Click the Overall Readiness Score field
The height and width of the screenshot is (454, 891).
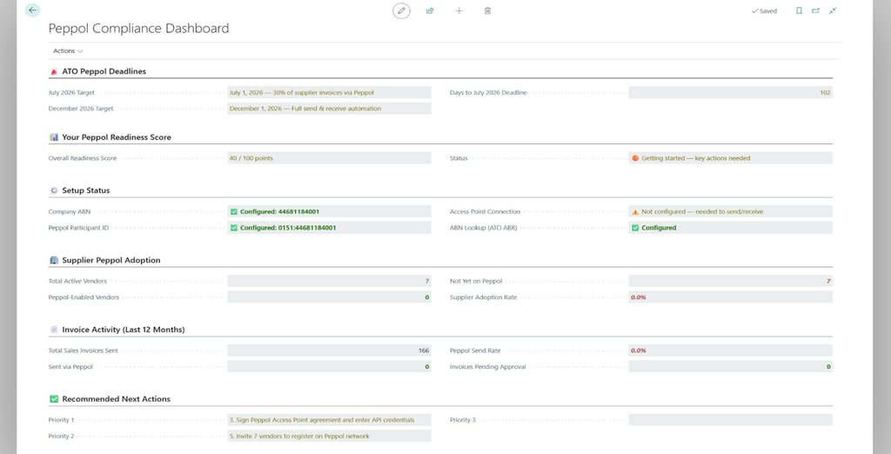329,158
